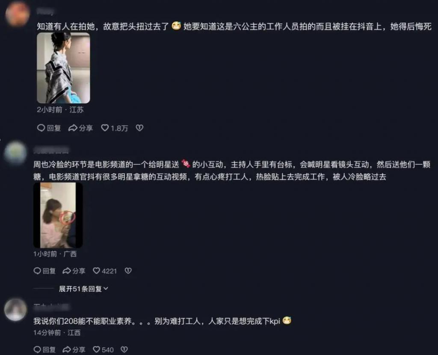
Task: Dislike the 广西 comment
Action: pos(128,271)
